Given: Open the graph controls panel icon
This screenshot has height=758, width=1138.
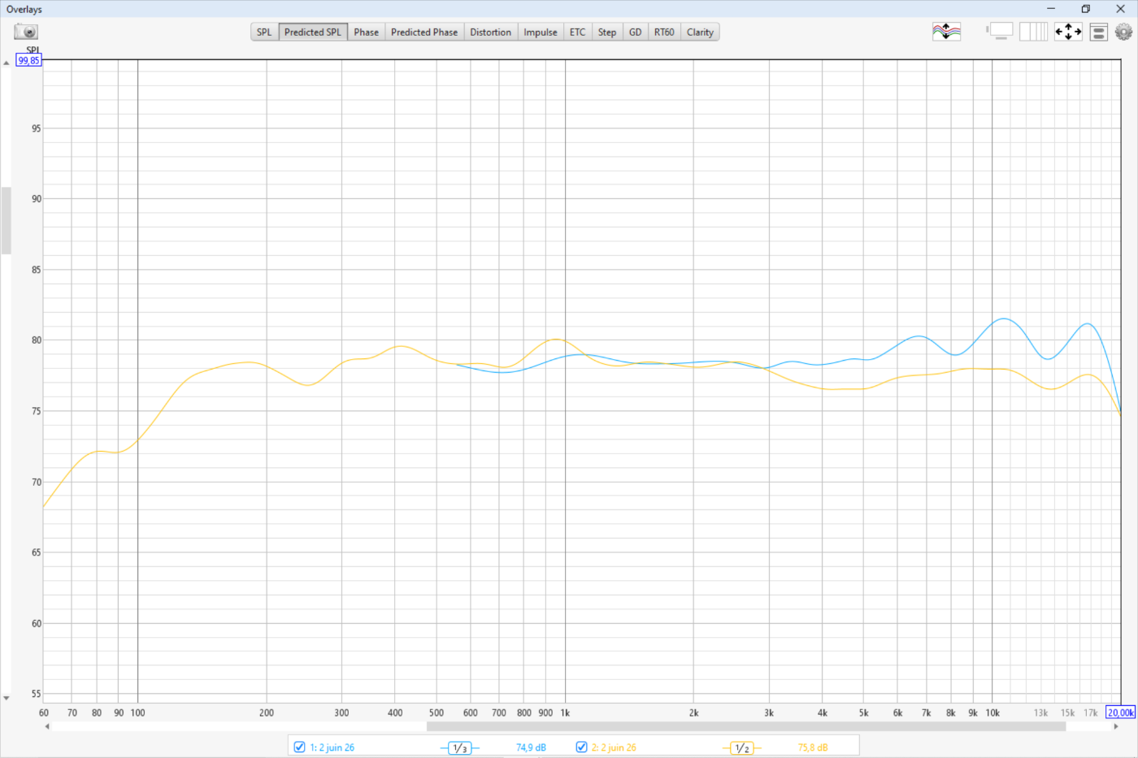Looking at the screenshot, I should [x=1098, y=32].
